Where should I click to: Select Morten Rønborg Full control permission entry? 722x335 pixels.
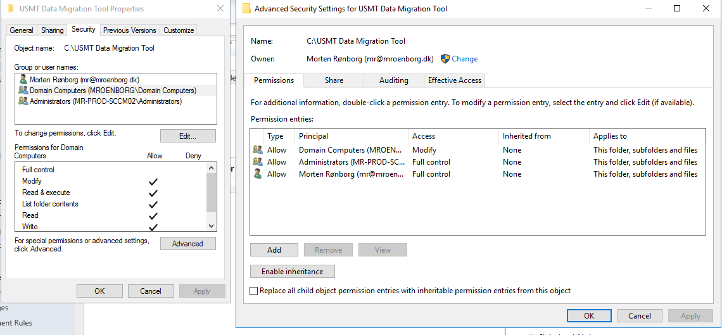click(x=478, y=174)
